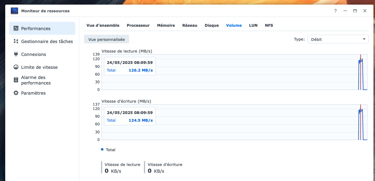Open the Type dropdown showing Débit
This screenshot has width=375, height=181.
(338, 39)
